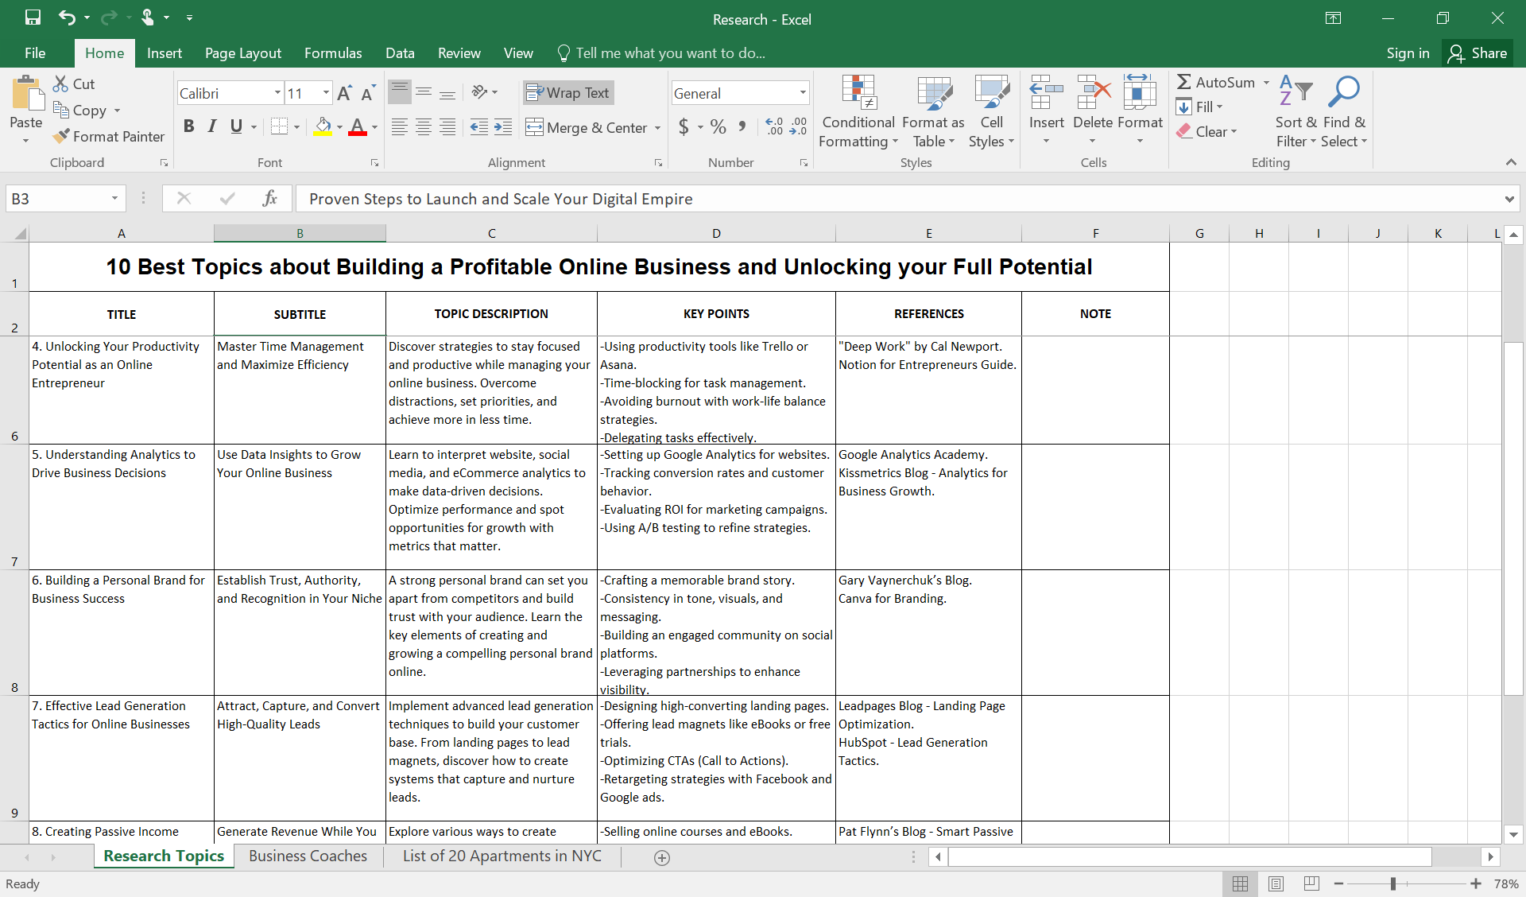Toggle Bottom Align vertical alignment
This screenshot has width=1526, height=897.
(x=447, y=92)
